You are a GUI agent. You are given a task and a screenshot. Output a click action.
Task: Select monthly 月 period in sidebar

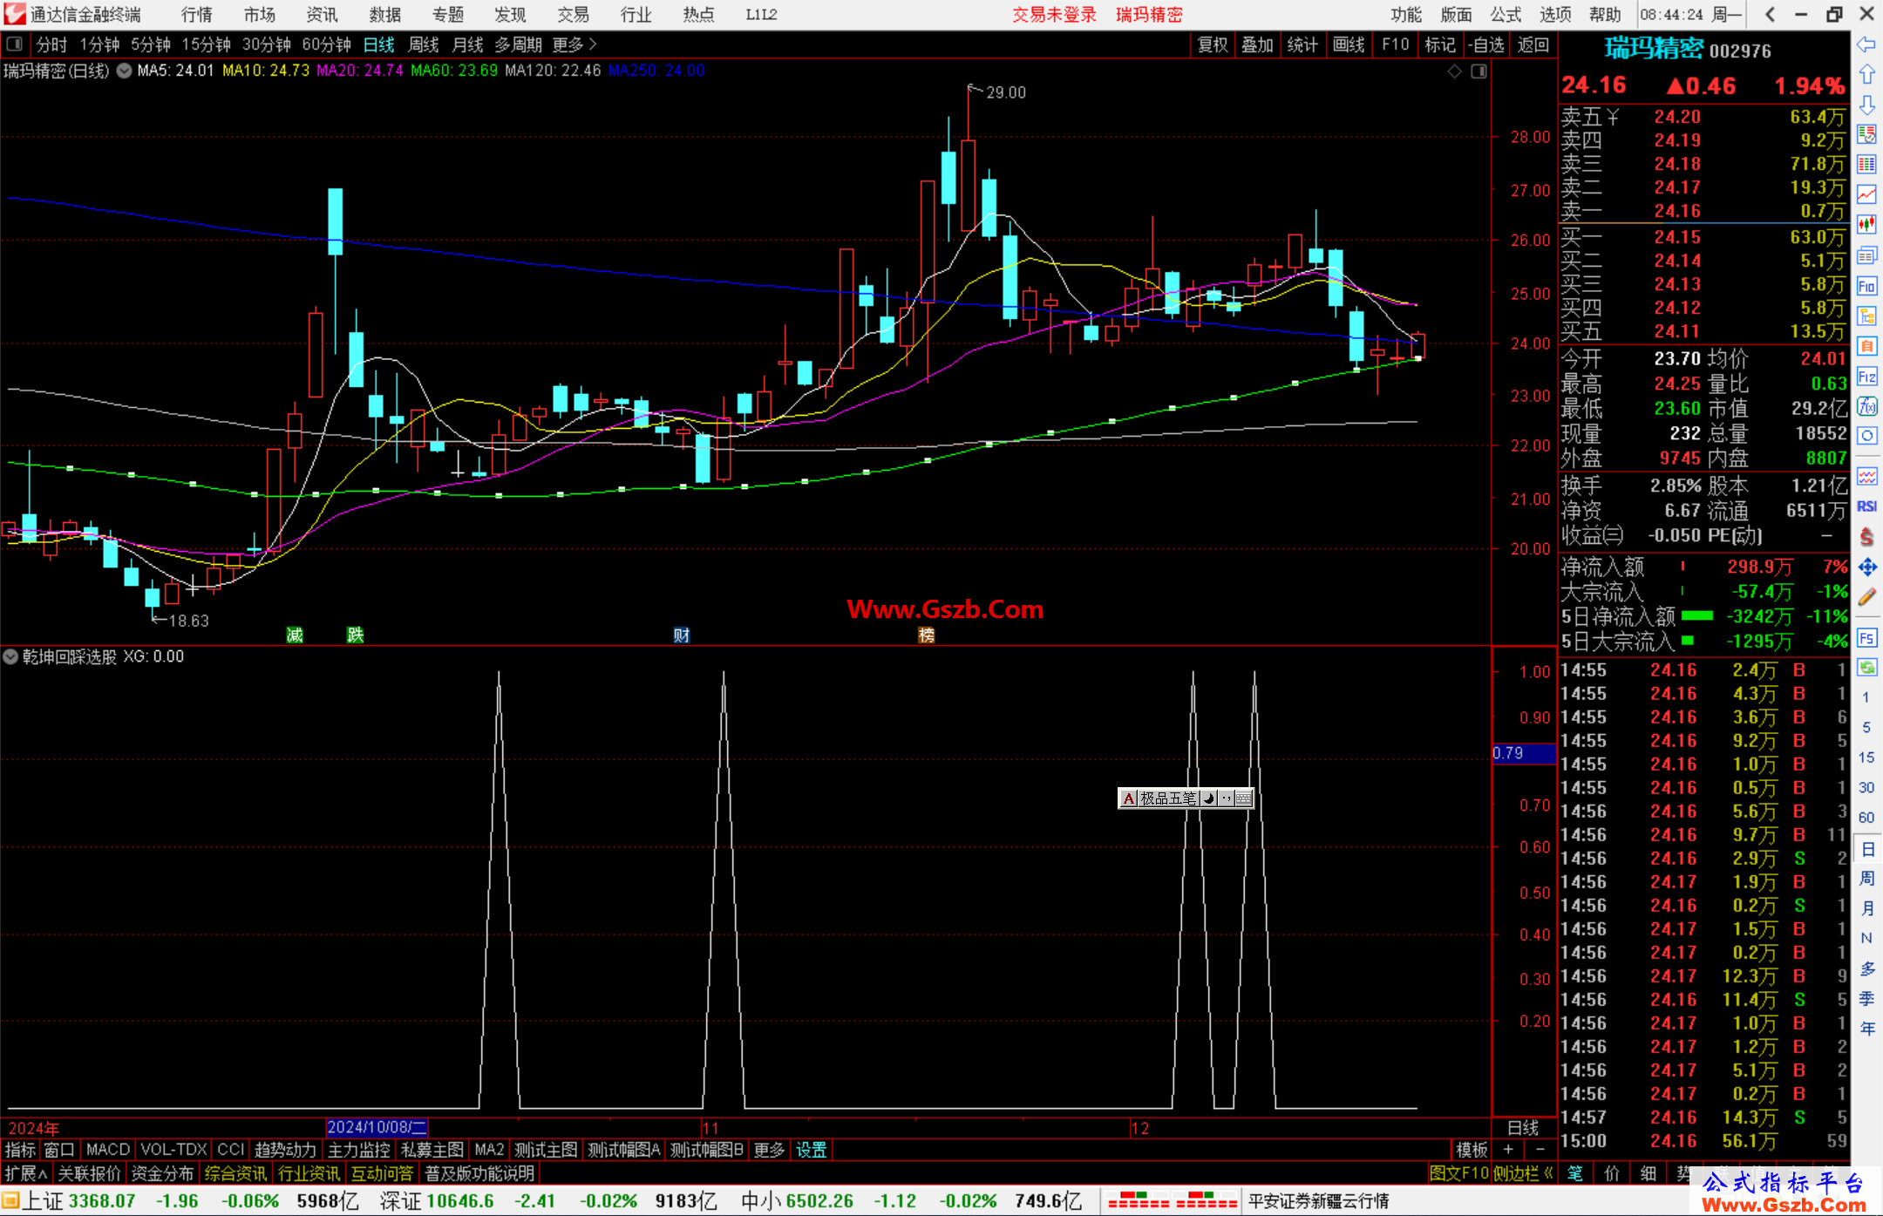(1866, 908)
